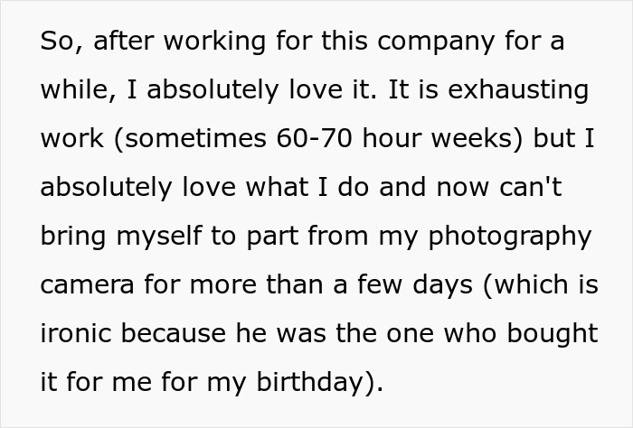
Task: Click the word "what"
Action: [278, 188]
